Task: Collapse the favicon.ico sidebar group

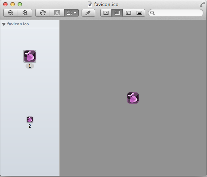Action: tap(4, 24)
